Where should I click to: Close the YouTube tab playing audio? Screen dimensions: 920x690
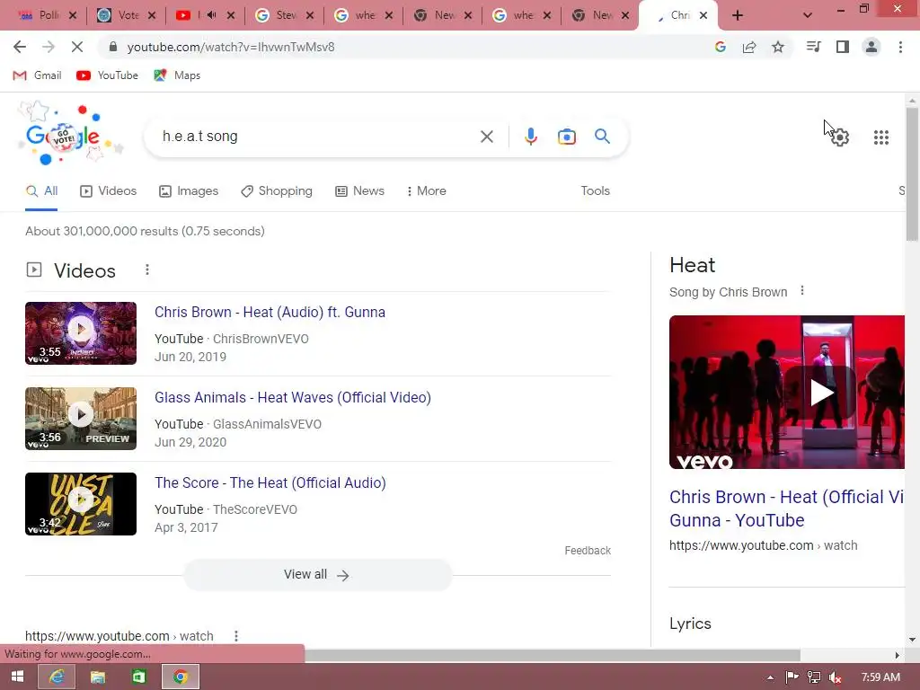pyautogui.click(x=231, y=15)
